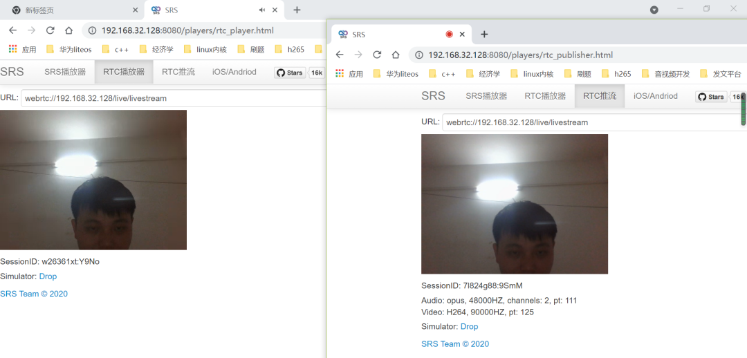Select SRS tab in left browser window

[x=215, y=10]
